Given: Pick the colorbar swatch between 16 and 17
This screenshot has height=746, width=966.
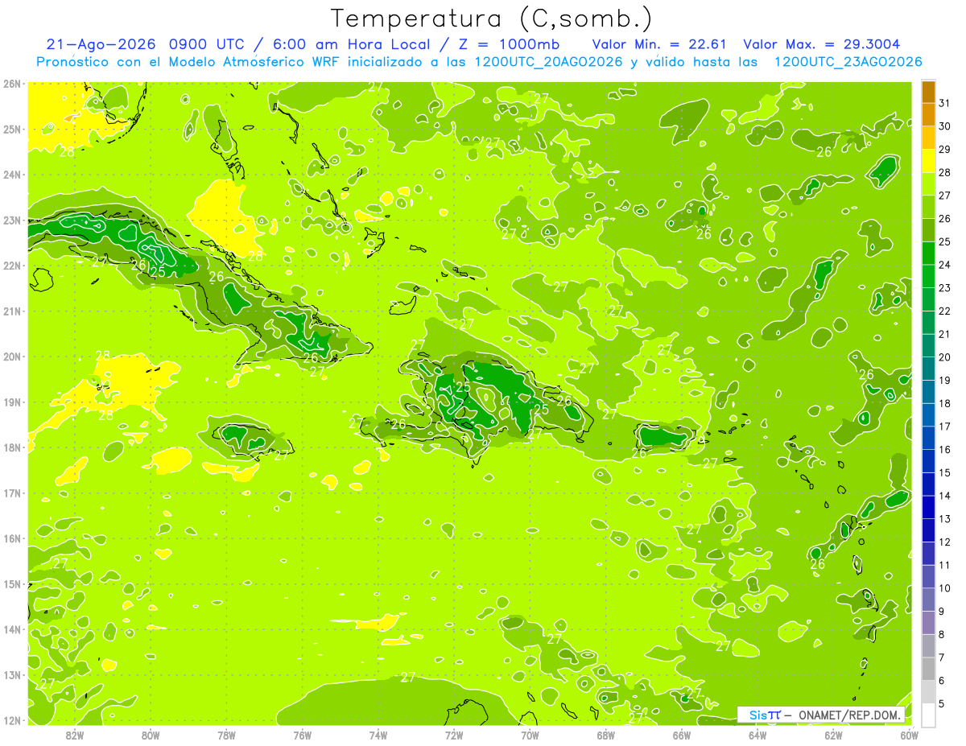Looking at the screenshot, I should pos(928,438).
